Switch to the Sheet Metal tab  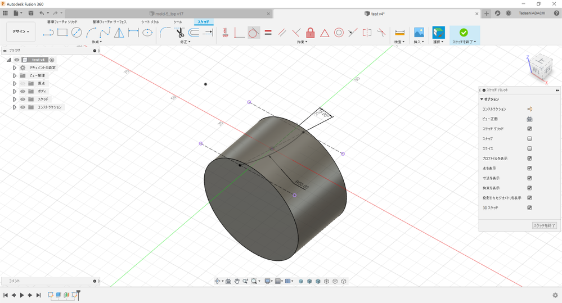point(150,22)
